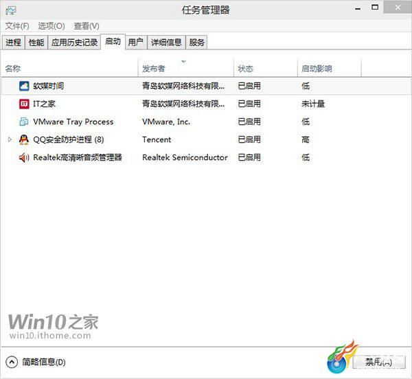412x379 pixels.
Task: Select the IT之家 row name
Action: (x=44, y=104)
